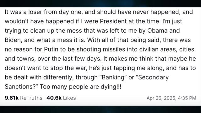The image size is (201, 113).
Task: Open the 9.61k ReTruths count
Action: coord(24,98)
